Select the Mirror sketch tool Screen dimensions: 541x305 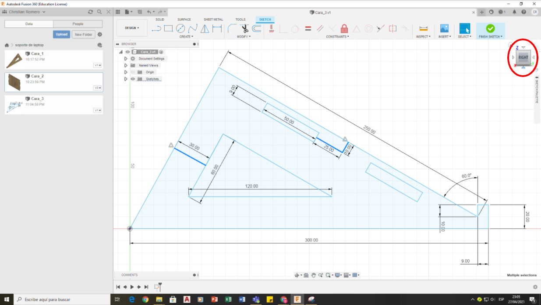coord(205,29)
